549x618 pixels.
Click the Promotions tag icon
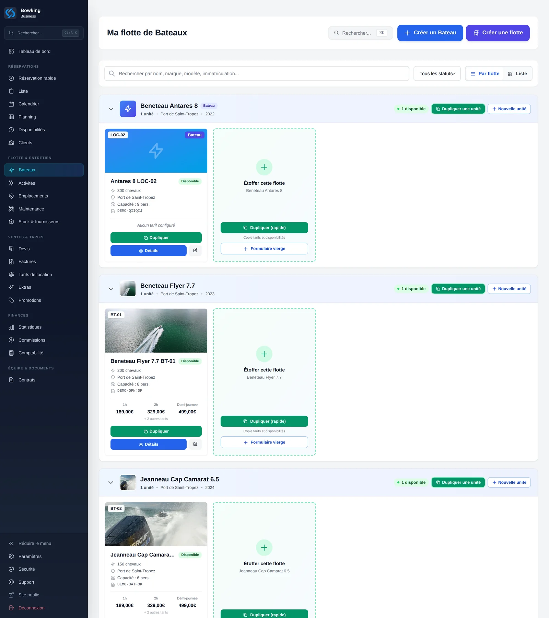coord(11,300)
